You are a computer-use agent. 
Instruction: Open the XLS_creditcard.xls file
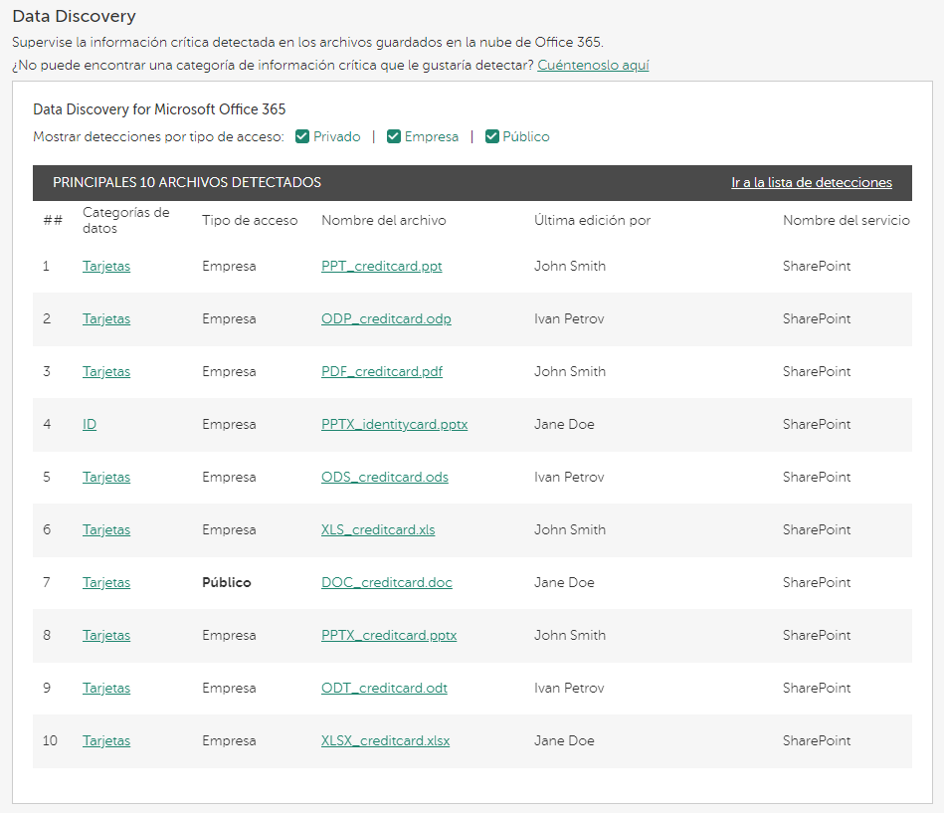(378, 530)
